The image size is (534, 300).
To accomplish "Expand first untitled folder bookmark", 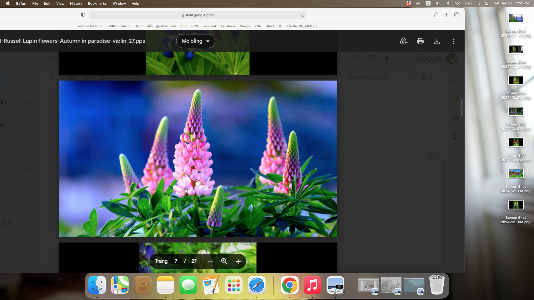I will [90, 26].
